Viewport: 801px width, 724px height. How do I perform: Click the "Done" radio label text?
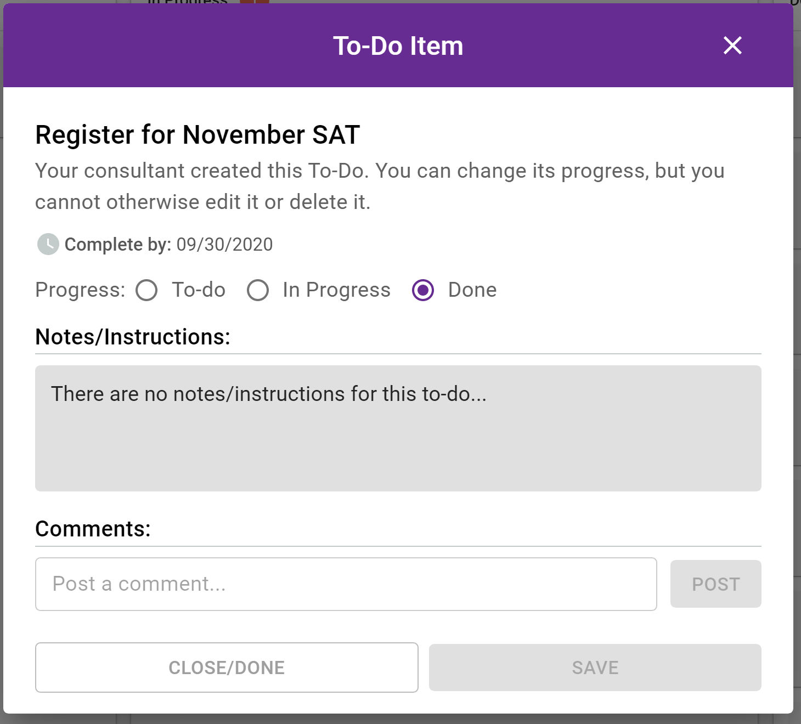pos(472,290)
